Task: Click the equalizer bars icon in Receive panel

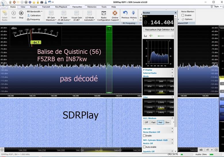Action: coord(145,36)
